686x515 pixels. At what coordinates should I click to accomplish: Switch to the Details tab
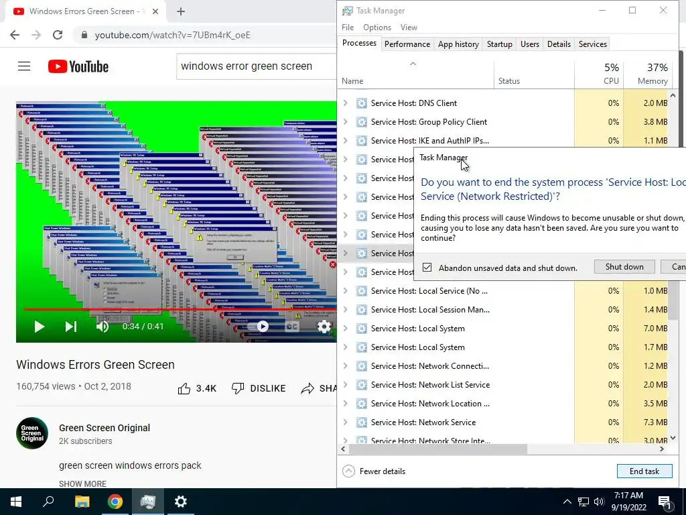pyautogui.click(x=559, y=44)
